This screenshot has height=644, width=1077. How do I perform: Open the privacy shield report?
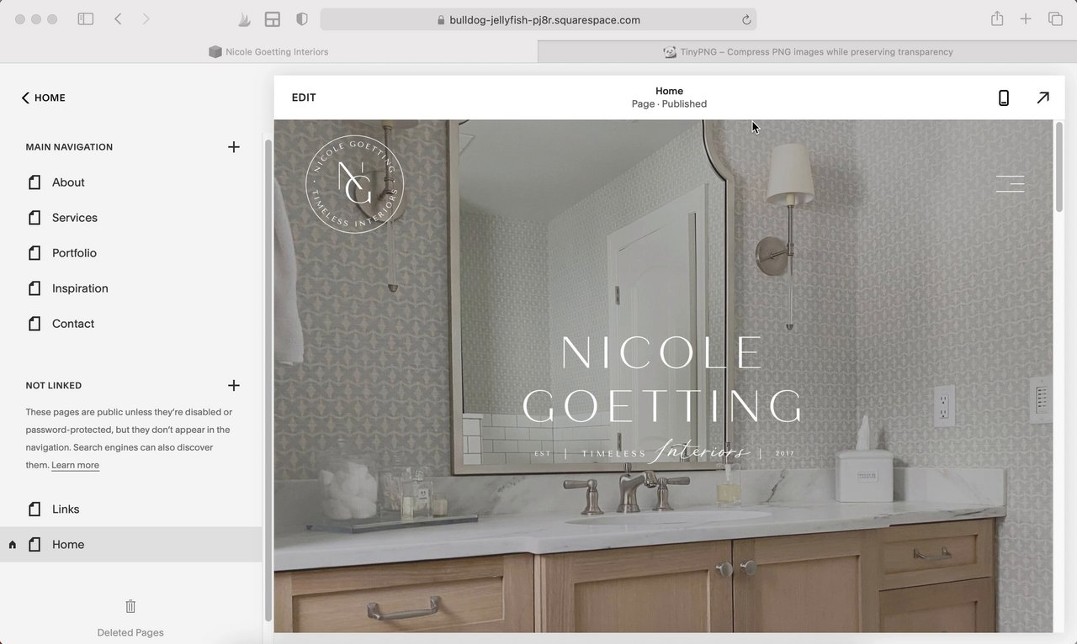click(302, 19)
